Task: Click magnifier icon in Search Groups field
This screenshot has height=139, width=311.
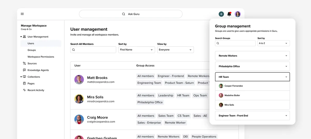Action: coord(218,43)
